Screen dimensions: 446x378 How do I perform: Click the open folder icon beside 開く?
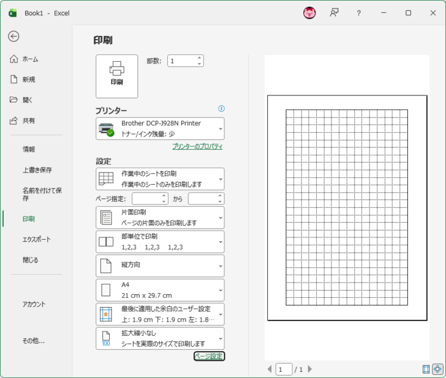pos(13,100)
